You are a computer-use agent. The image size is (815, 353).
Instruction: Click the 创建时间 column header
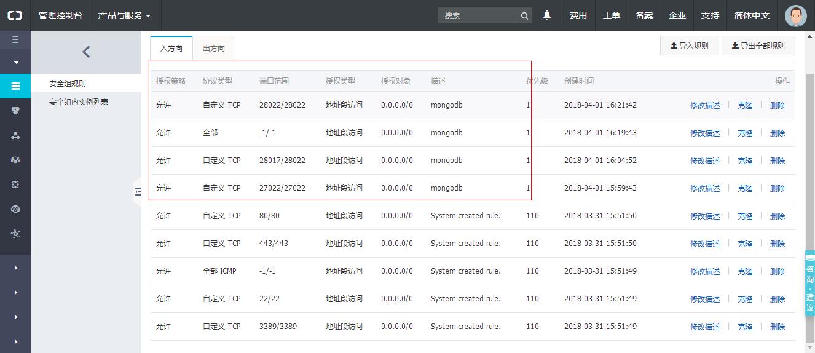pyautogui.click(x=579, y=81)
